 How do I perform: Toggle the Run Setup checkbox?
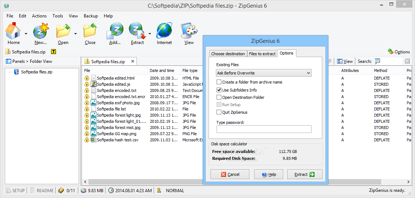point(219,105)
